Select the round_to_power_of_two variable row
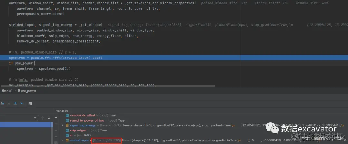Image resolution: width=348 pixels, height=144 pixels. coord(95,120)
